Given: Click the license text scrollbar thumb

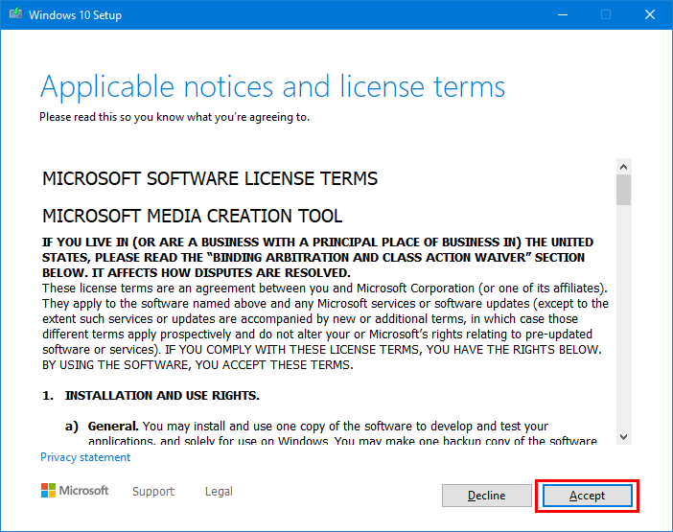Looking at the screenshot, I should tap(623, 190).
